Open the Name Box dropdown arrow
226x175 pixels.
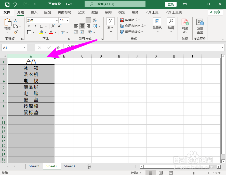[24, 48]
